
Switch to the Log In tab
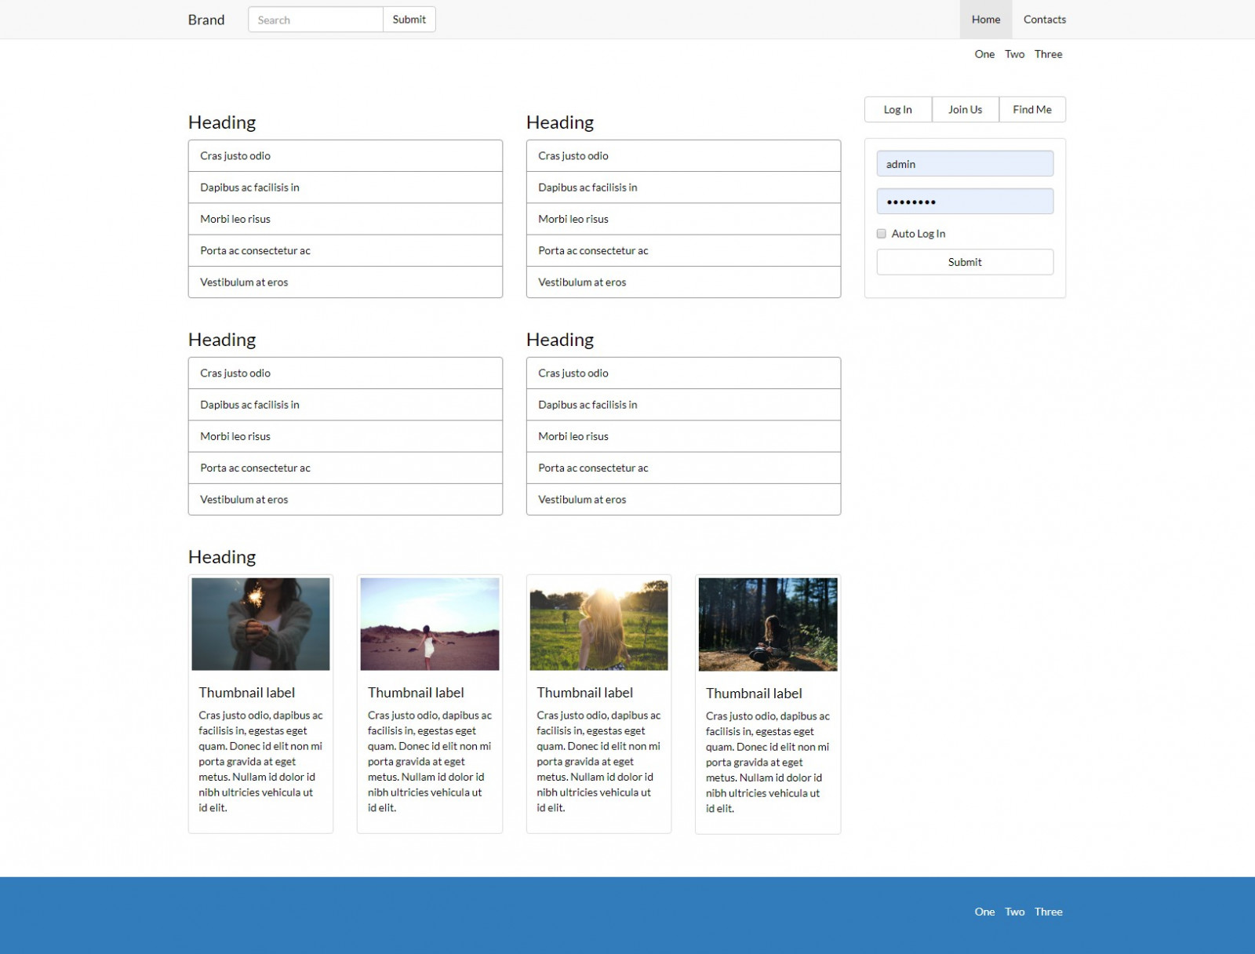[x=897, y=110]
